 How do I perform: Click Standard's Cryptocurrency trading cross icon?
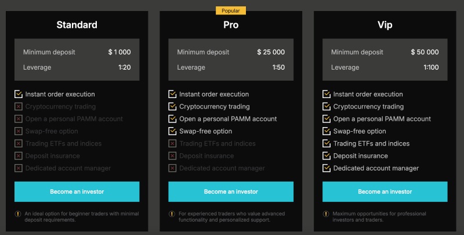pos(19,107)
